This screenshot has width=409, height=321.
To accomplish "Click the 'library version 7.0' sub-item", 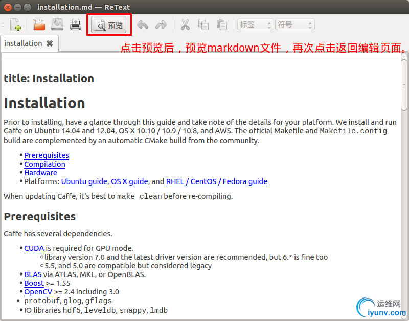I will pyautogui.click(x=186, y=257).
